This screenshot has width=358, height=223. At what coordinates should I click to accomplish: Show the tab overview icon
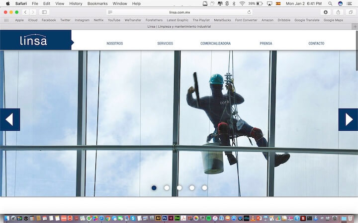[351, 12]
